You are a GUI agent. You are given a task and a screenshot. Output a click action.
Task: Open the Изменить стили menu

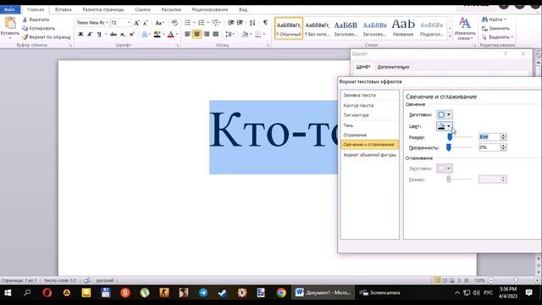pyautogui.click(x=465, y=28)
